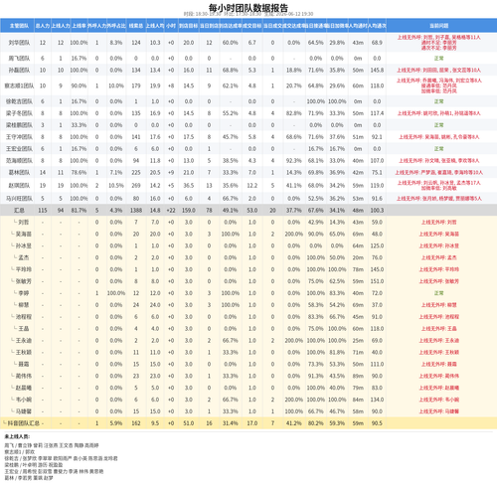This screenshot has height=484, width=497.
Task: Click the 62.1% arrival rate cell
Action: tap(231, 85)
